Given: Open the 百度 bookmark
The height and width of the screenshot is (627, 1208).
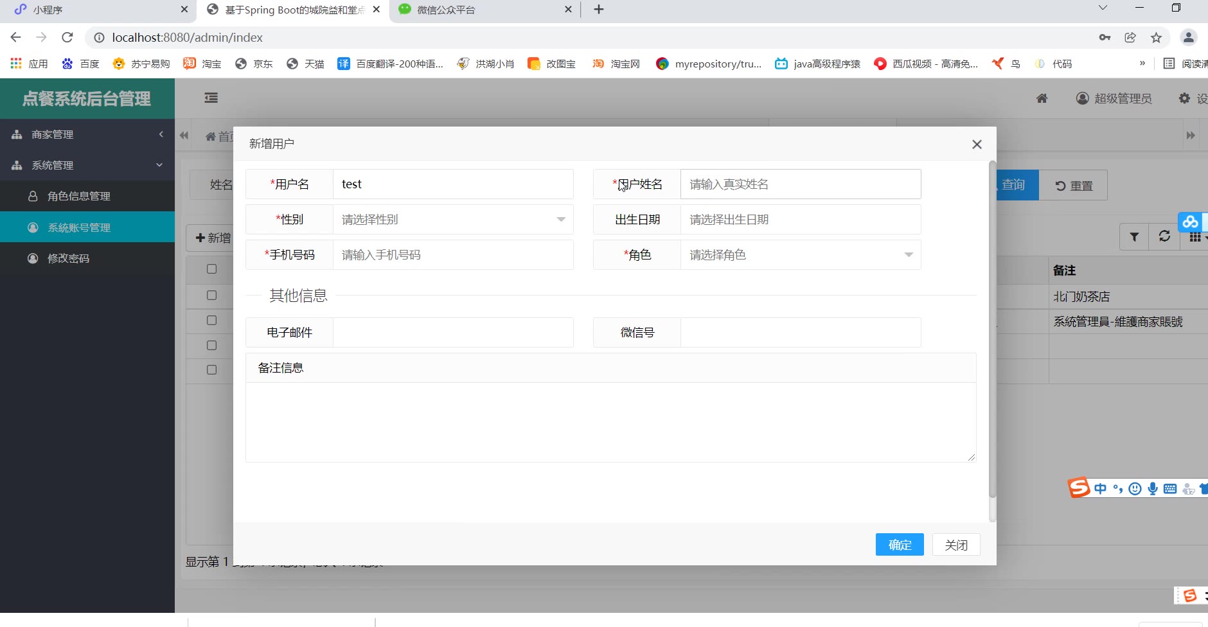Looking at the screenshot, I should coord(81,64).
